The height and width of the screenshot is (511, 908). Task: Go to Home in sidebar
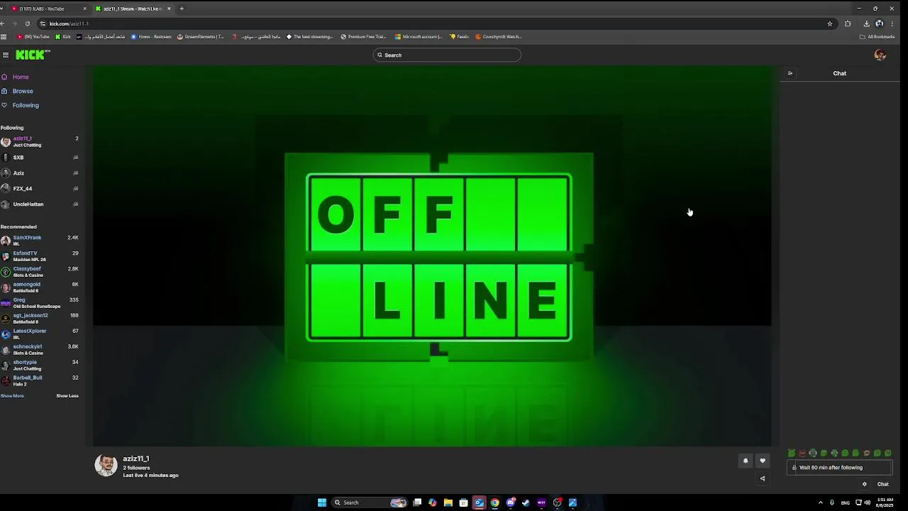[x=15, y=77]
